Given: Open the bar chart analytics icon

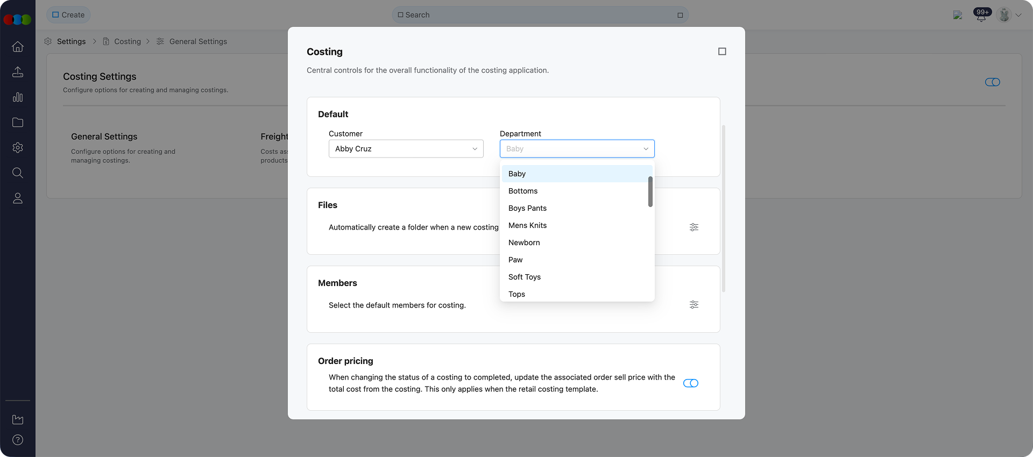Looking at the screenshot, I should (x=18, y=97).
